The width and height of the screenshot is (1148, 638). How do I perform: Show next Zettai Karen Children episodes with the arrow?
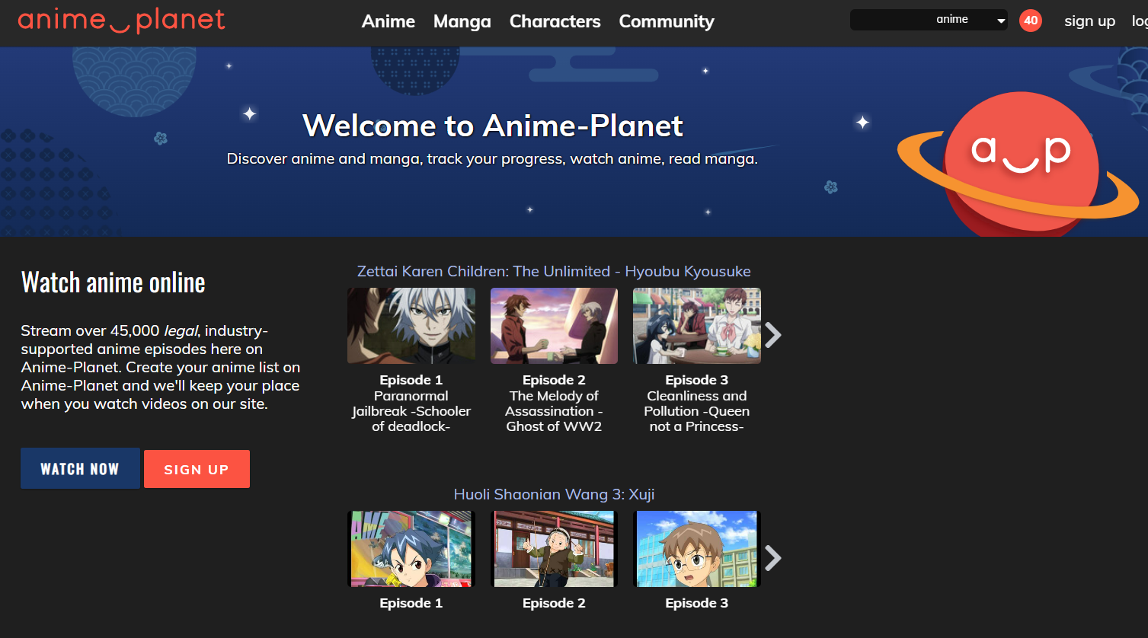tap(773, 334)
